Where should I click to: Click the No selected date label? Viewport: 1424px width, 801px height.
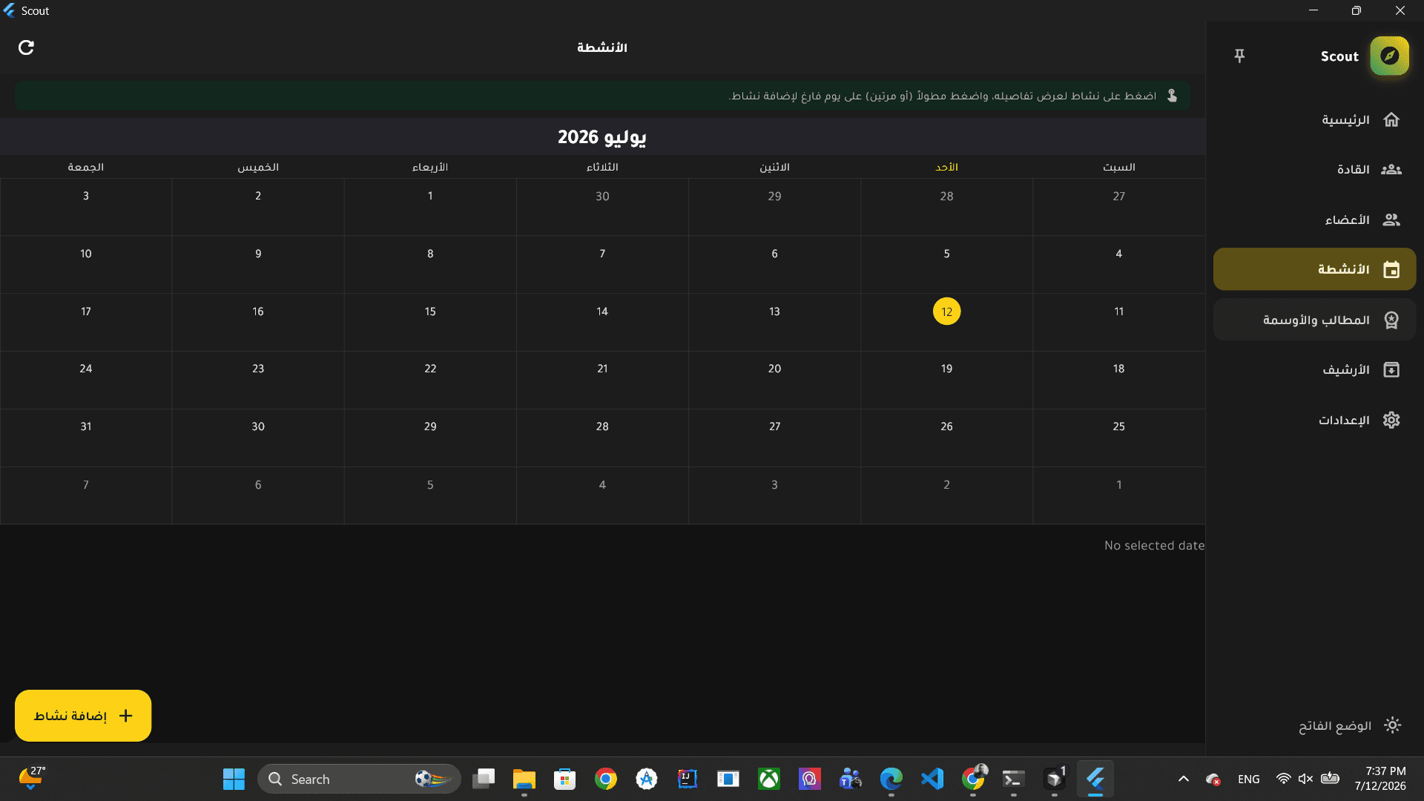coord(1154,545)
